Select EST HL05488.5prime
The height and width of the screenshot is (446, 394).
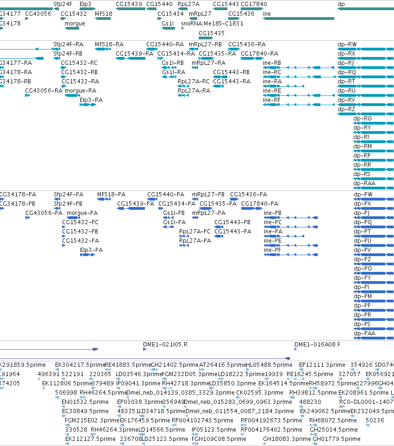point(269,365)
